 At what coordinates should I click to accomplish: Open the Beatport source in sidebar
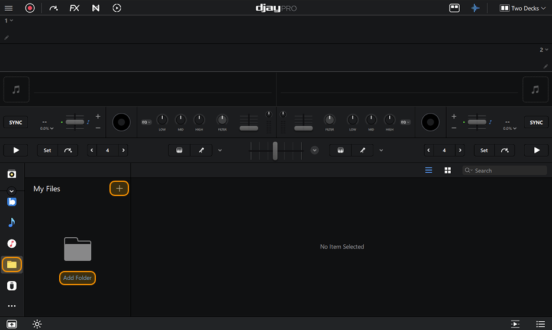click(x=12, y=202)
